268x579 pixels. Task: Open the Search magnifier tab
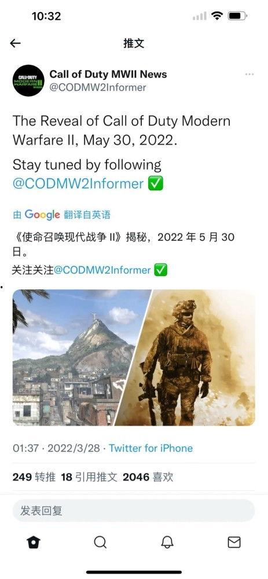(100, 542)
